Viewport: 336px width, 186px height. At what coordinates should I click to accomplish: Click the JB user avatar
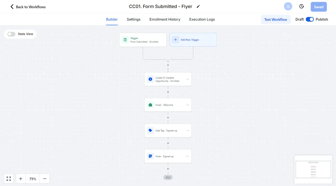[x=288, y=6]
